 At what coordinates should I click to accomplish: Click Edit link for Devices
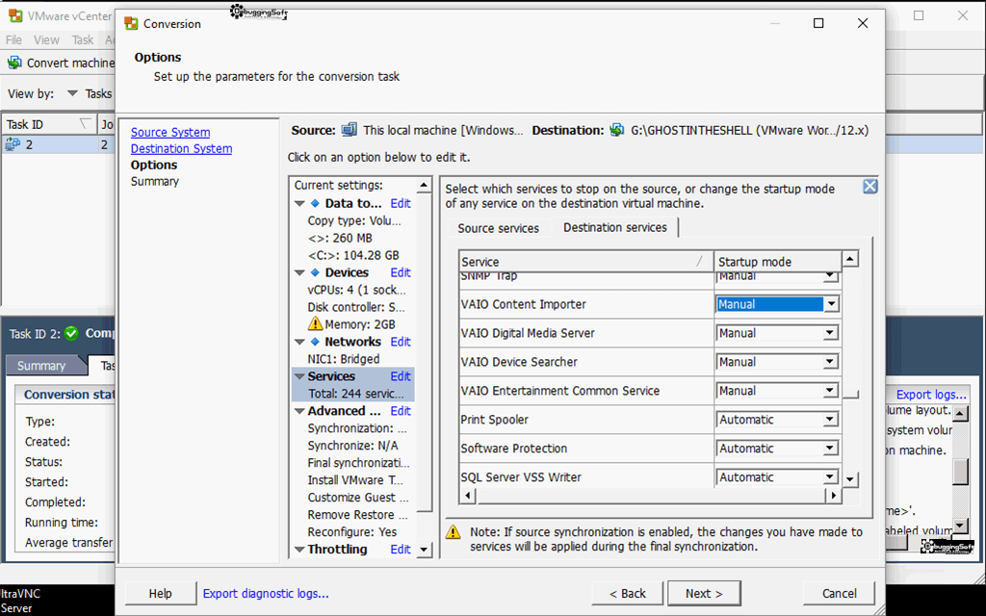[400, 272]
